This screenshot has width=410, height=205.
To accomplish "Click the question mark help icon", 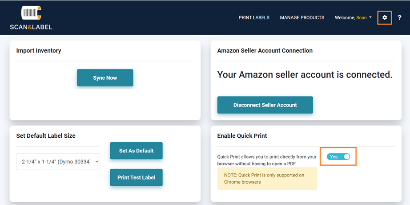I will (399, 17).
